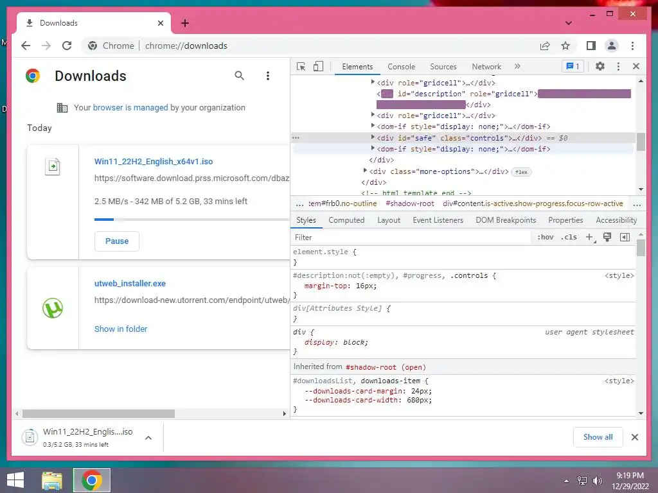Go back with the browser back arrow

[26, 46]
